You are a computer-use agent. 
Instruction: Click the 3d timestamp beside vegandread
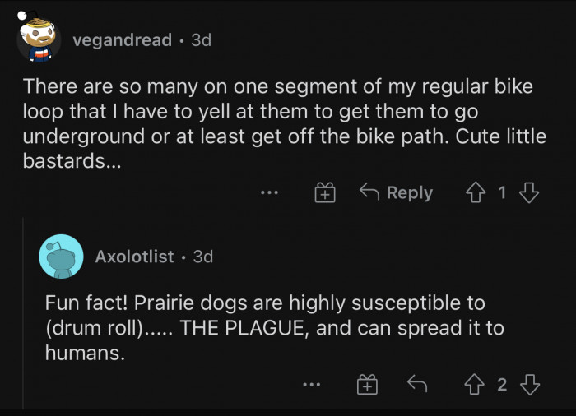point(201,39)
